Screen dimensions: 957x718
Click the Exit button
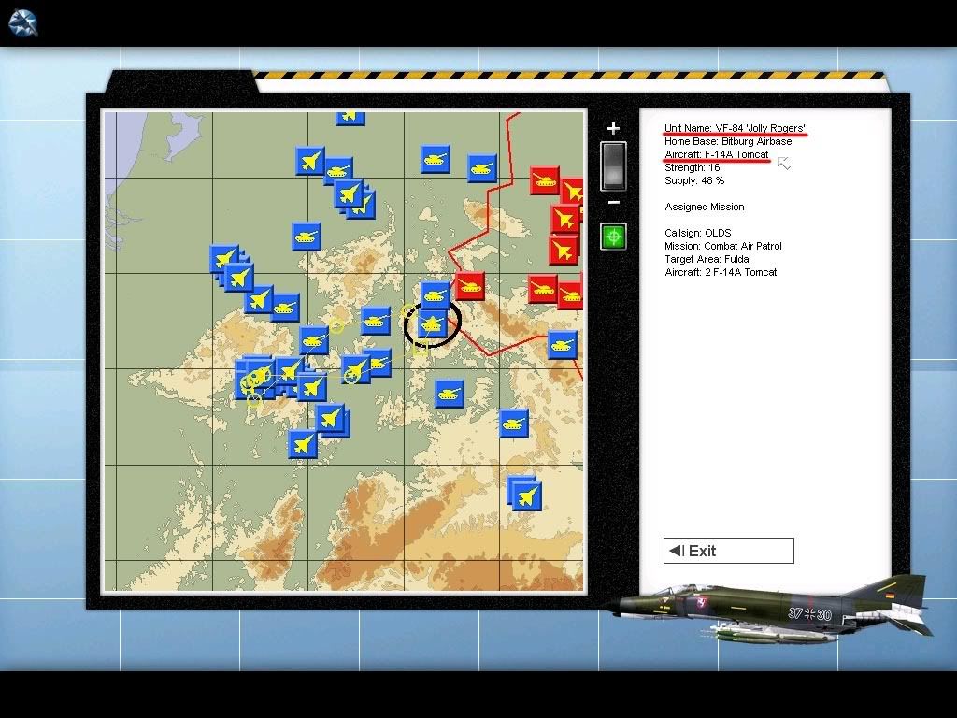tap(729, 551)
